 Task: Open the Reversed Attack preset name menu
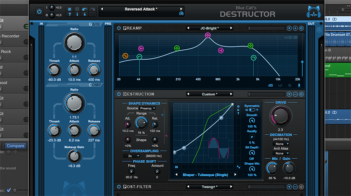click(141, 9)
